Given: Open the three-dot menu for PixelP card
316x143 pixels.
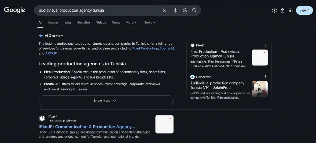Looking at the screenshot, I should click(x=265, y=45).
